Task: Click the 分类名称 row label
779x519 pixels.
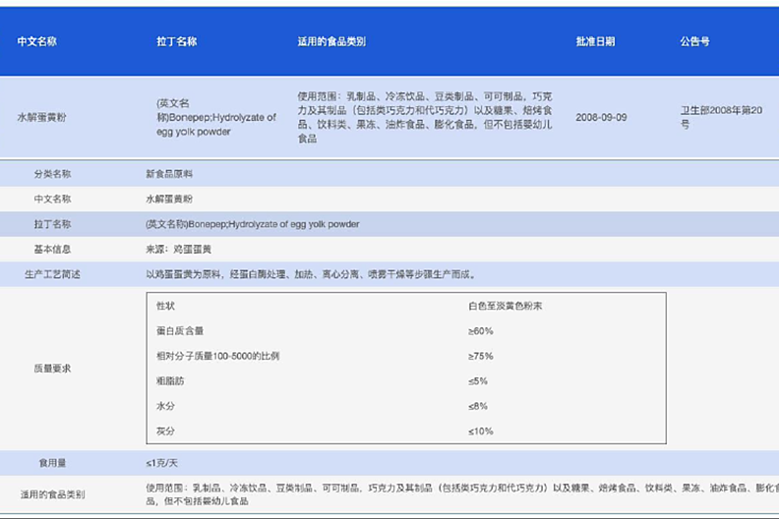Action: (x=52, y=173)
